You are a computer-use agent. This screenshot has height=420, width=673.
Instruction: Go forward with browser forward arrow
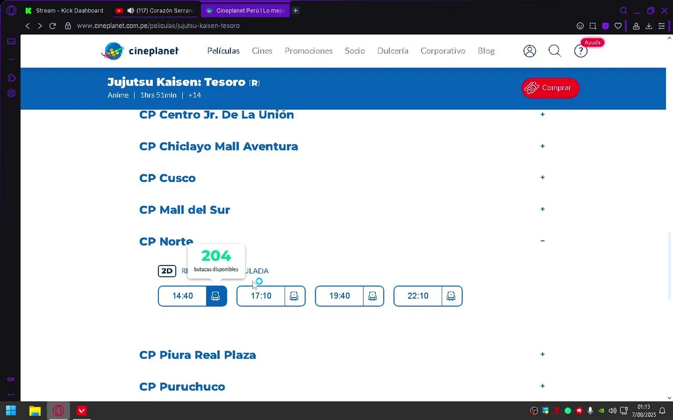40,26
